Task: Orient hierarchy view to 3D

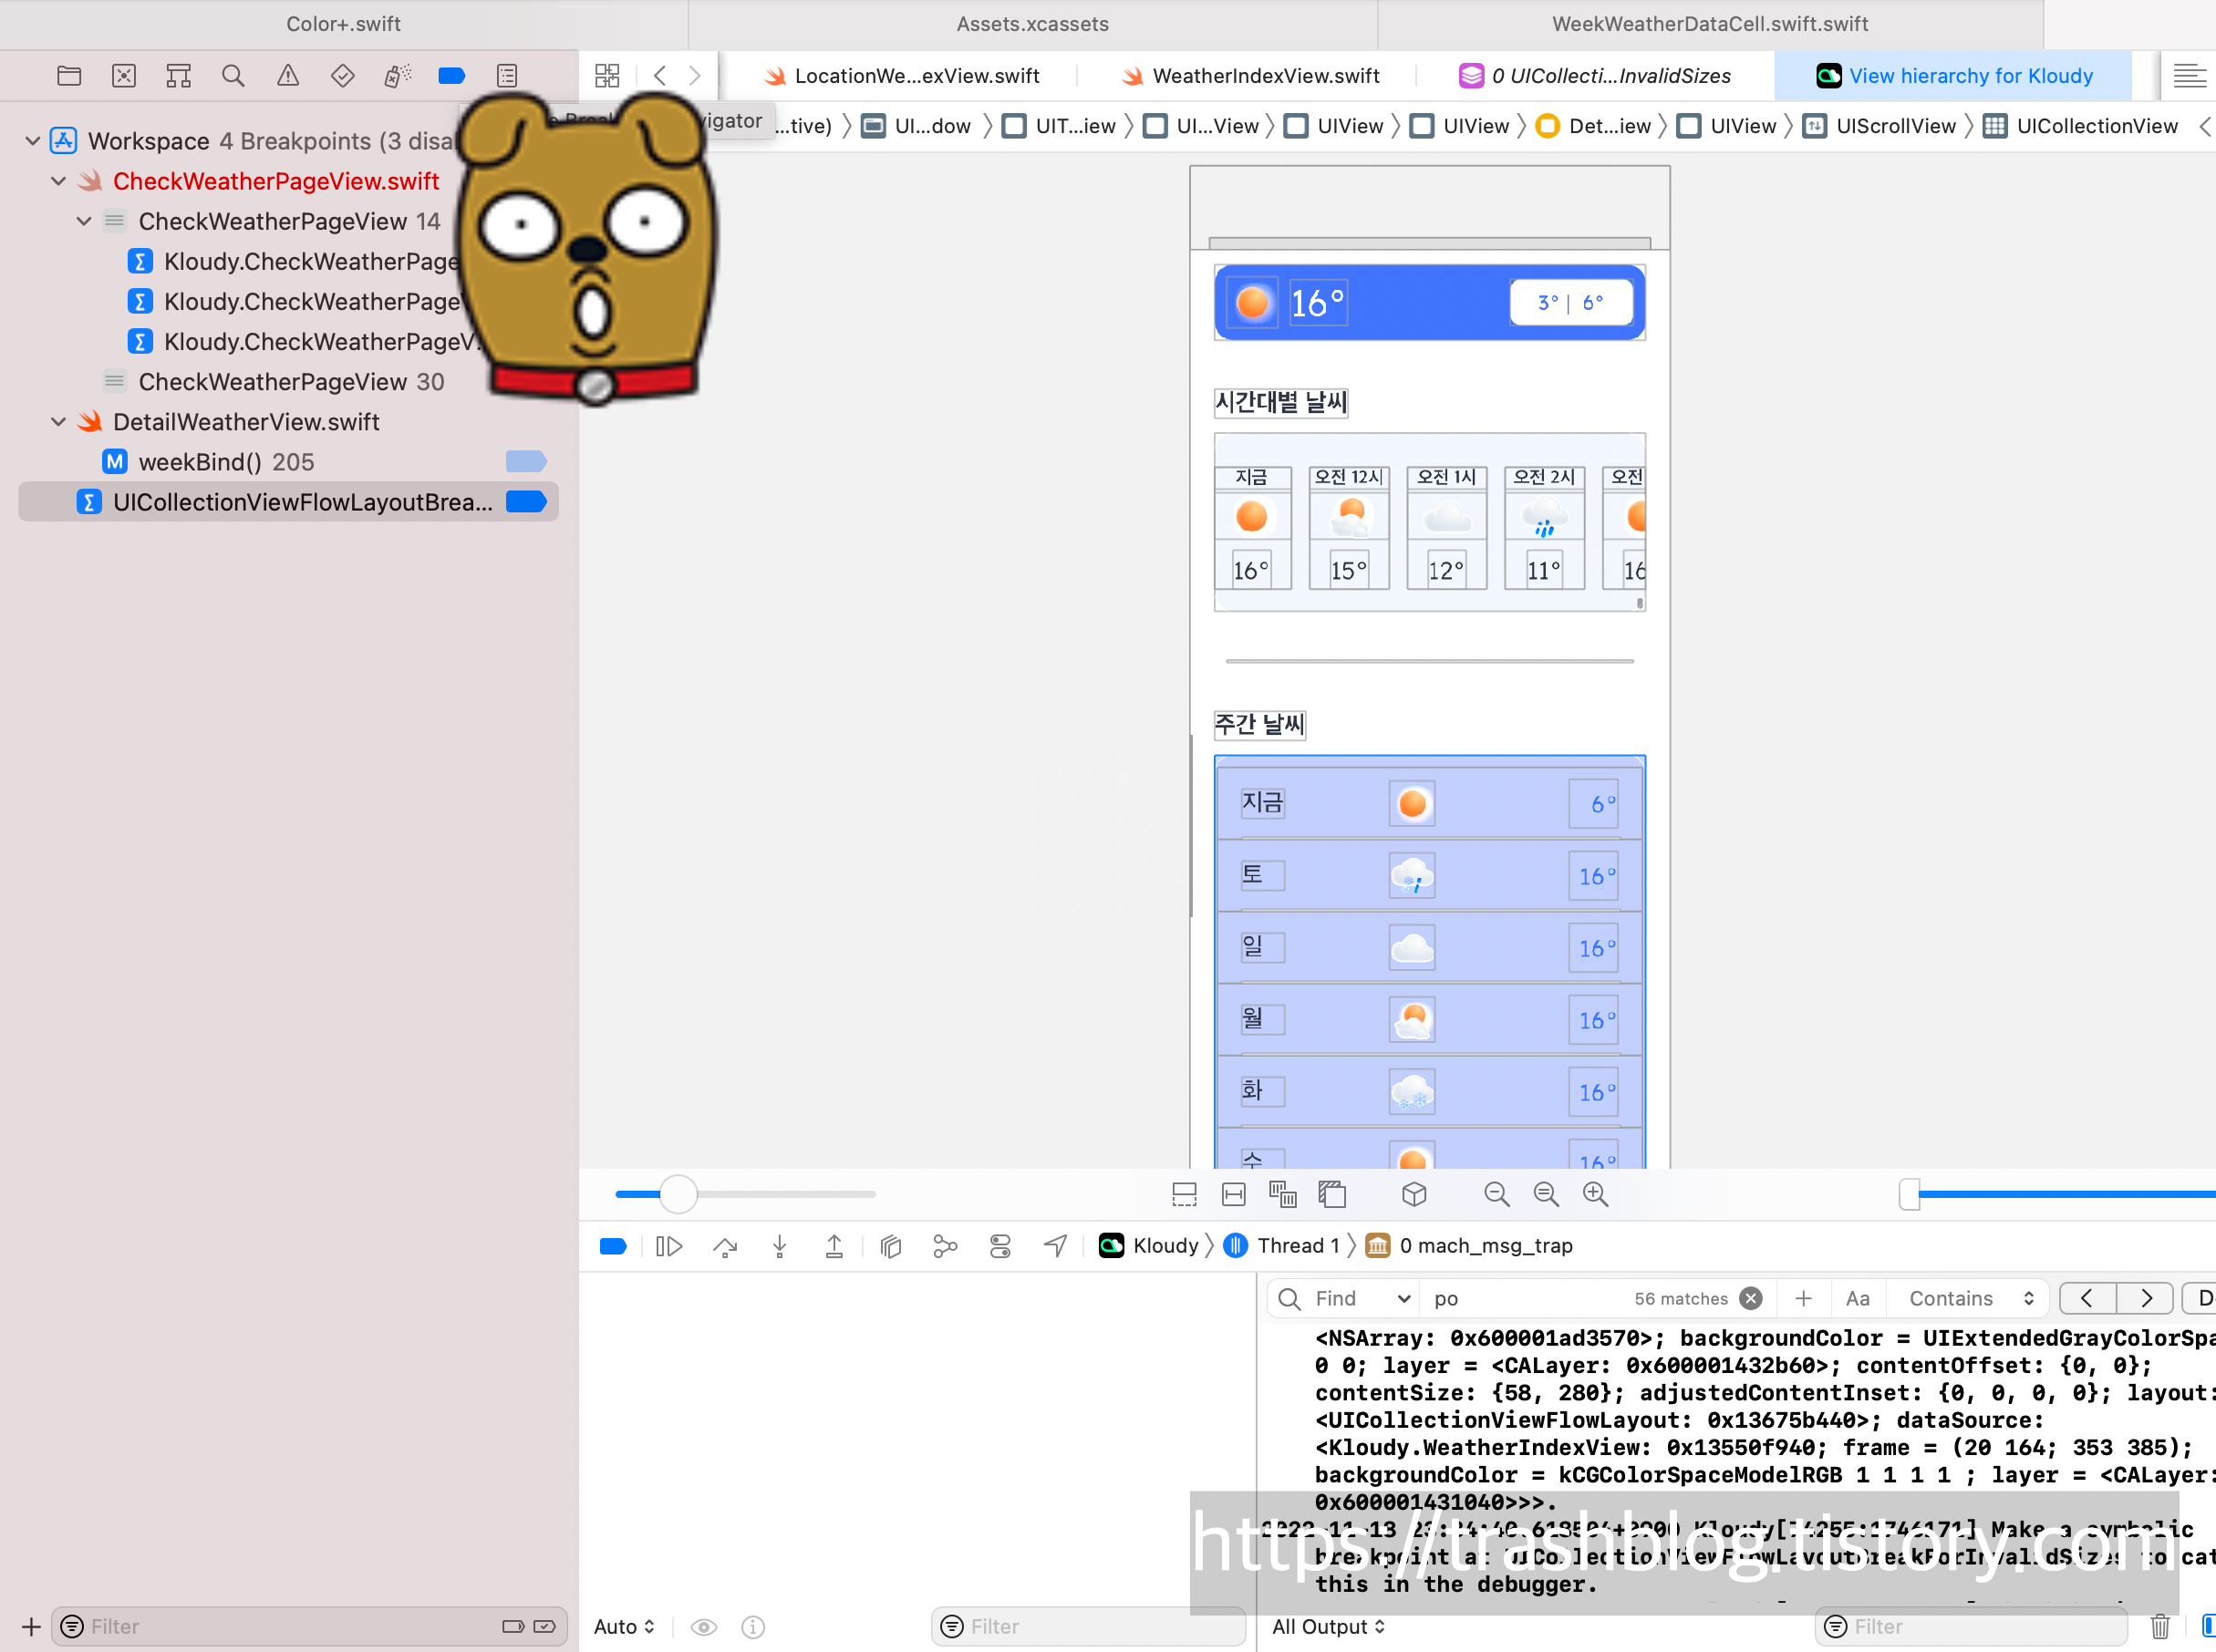Action: (1414, 1194)
